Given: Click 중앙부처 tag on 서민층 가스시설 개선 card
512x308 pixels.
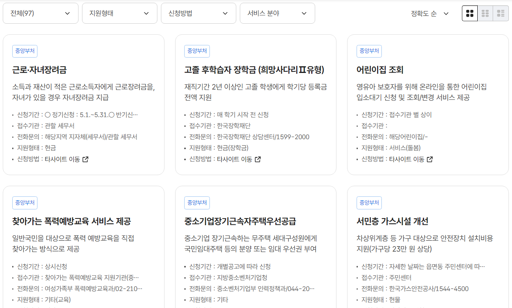Looking at the screenshot, I should click(x=369, y=203).
